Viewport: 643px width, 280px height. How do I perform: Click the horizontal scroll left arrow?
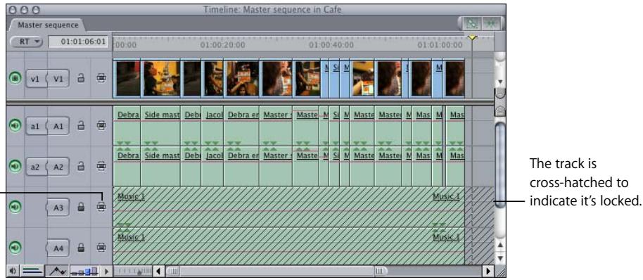pos(158,271)
